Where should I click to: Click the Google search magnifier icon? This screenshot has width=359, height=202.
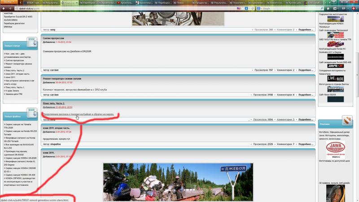click(322, 9)
